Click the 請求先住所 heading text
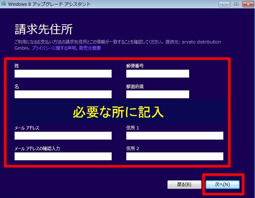Screen dimensions: 255x198 point(44,29)
